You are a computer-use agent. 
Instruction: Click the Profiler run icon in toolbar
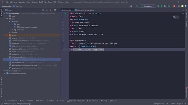(x=169, y=6)
